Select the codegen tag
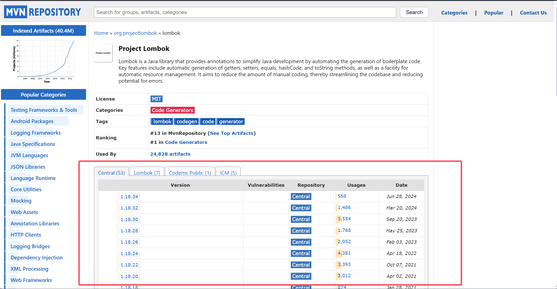The height and width of the screenshot is (289, 557). coord(187,122)
